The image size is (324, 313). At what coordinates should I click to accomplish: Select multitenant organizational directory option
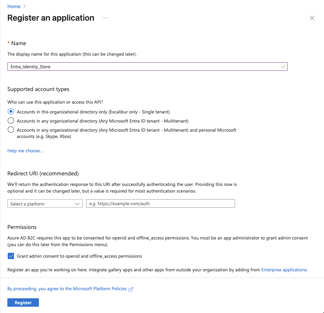(x=11, y=121)
